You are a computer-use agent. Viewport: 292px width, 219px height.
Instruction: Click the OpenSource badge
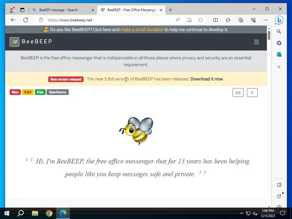click(58, 92)
